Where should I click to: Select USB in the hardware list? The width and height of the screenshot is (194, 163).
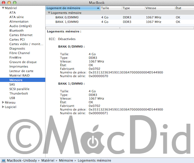pyautogui.click(x=12, y=98)
